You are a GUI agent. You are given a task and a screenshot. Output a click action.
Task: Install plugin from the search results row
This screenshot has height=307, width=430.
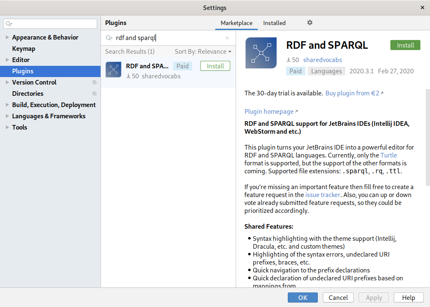coord(215,66)
